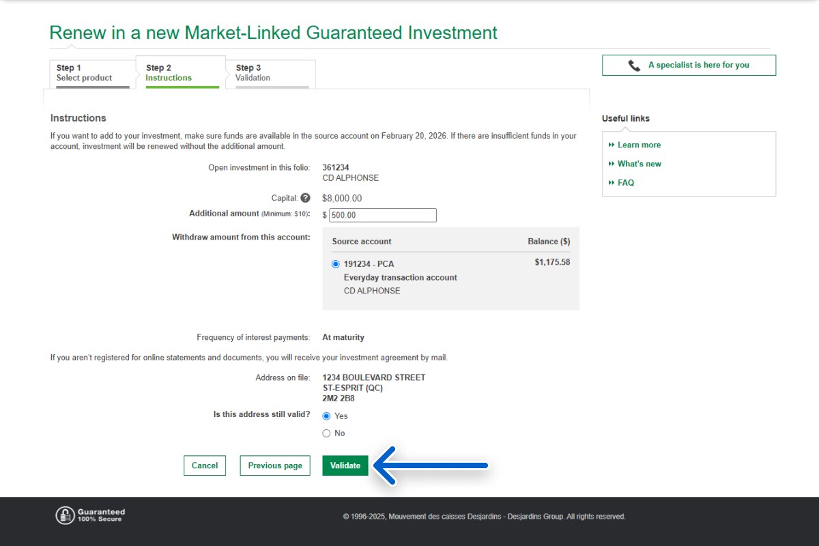Click the double-arrow icon beside FAQ
This screenshot has width=819, height=546.
(612, 183)
